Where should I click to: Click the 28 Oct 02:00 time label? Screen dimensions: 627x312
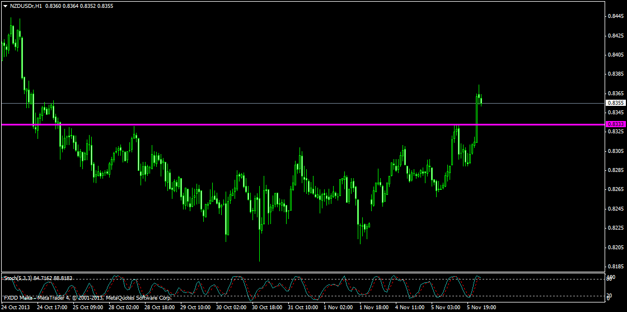[x=123, y=308]
